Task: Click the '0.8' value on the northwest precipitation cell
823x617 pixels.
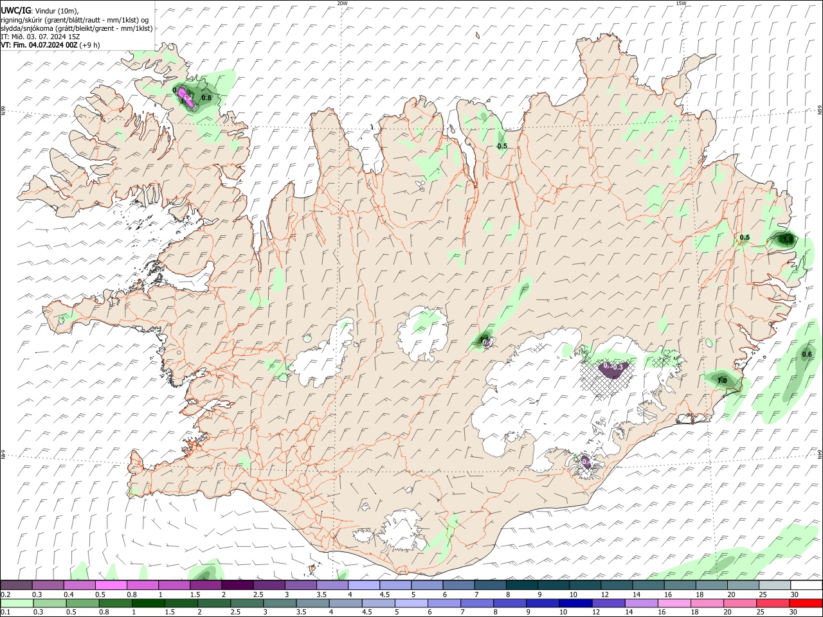Action: tap(206, 98)
